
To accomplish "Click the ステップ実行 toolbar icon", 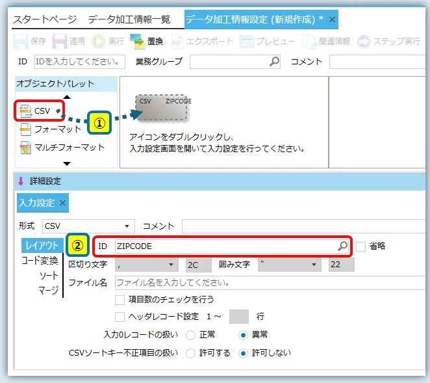I will click(364, 42).
